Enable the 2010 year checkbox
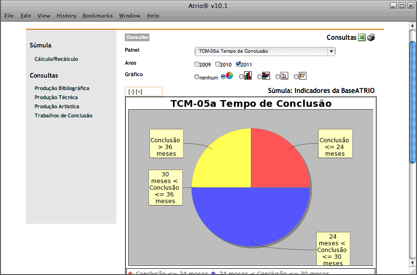The width and height of the screenshot is (417, 275). (x=218, y=64)
